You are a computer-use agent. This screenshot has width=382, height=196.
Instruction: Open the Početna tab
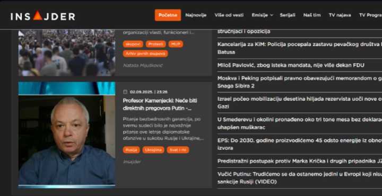pyautogui.click(x=168, y=15)
